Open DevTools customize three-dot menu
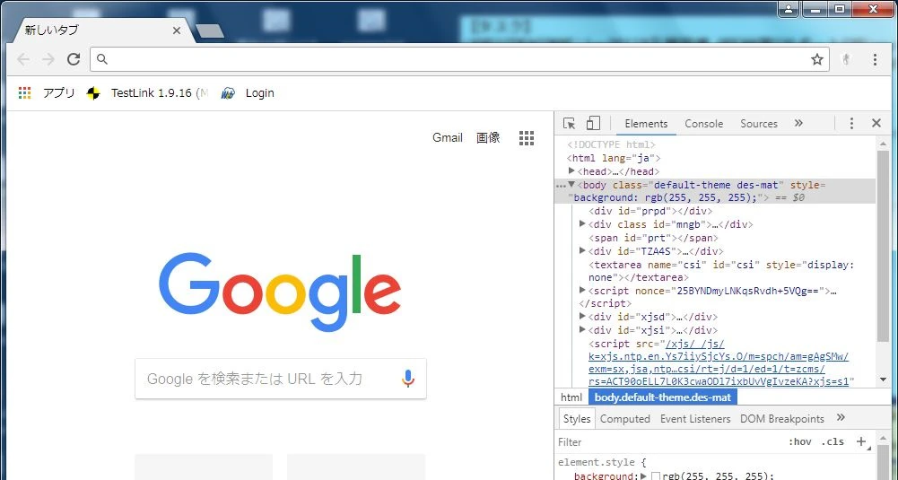 pyautogui.click(x=851, y=123)
